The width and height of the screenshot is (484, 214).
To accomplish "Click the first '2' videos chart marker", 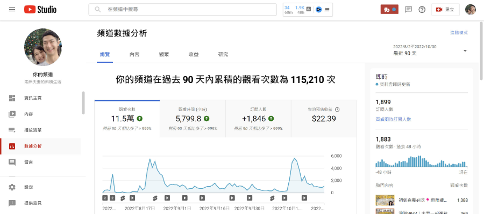I will tap(105, 198).
